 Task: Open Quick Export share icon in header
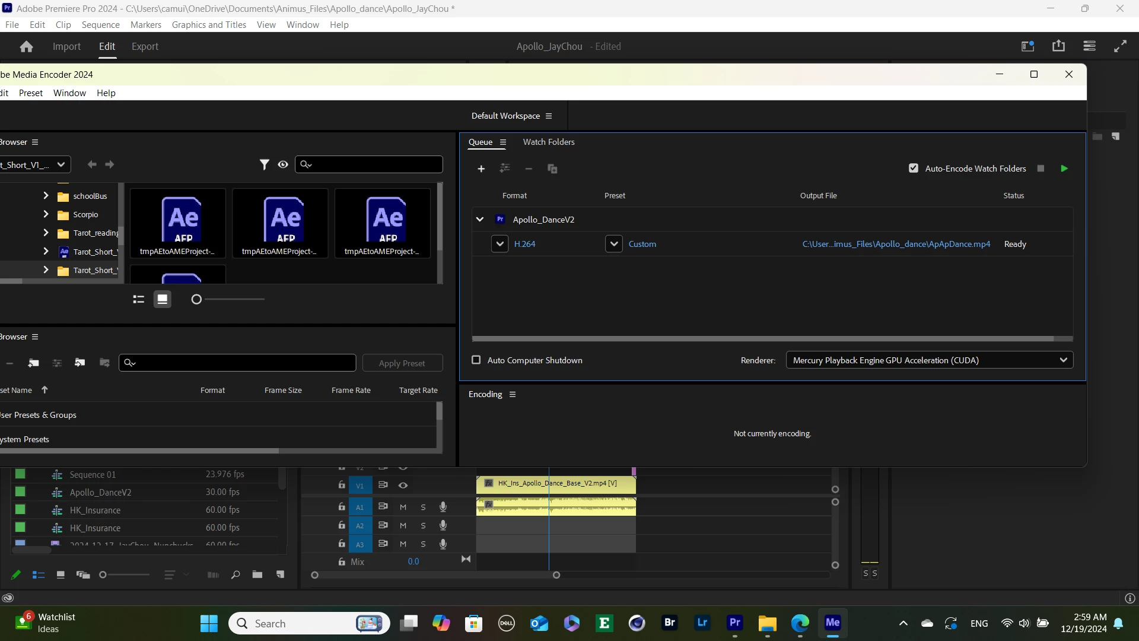pyautogui.click(x=1058, y=46)
